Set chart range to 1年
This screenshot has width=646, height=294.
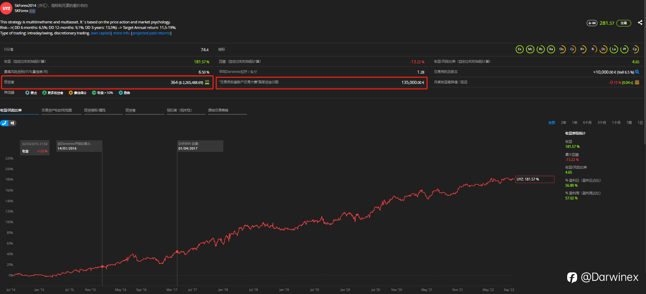[575, 123]
